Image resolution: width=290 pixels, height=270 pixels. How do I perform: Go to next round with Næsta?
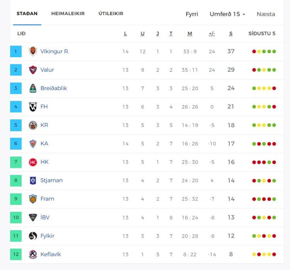(266, 14)
